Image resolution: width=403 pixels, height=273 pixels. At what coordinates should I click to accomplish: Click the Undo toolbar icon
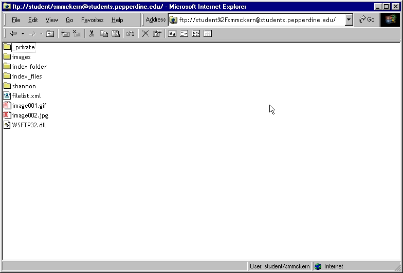coord(131,34)
